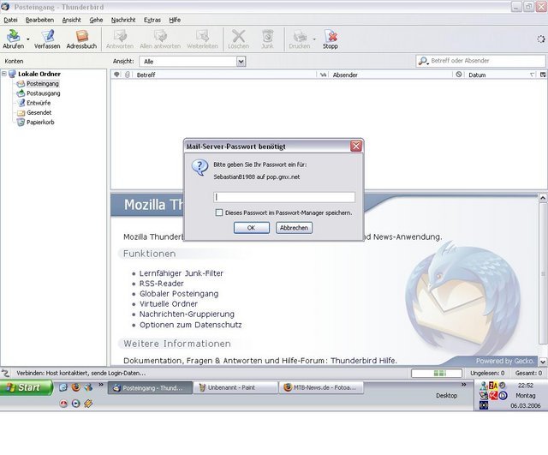The image size is (548, 455).
Task: Open the Ansicht view filter dropdown
Action: pyautogui.click(x=193, y=62)
